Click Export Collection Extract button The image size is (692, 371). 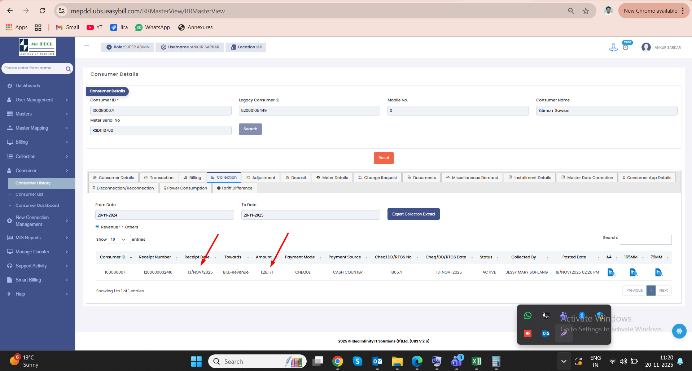(413, 214)
